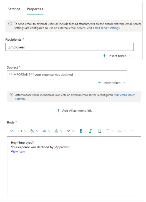
Task: Toggle Underline formatting in Body toolbar
Action: tap(100, 131)
